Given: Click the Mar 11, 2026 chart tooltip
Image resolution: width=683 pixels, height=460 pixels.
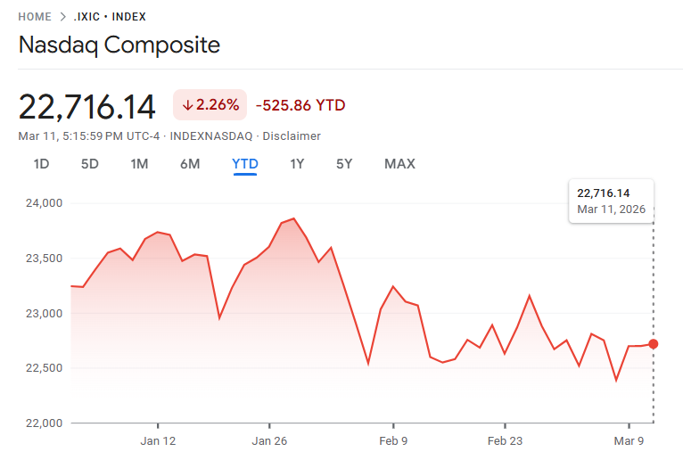Looking at the screenshot, I should (x=611, y=201).
